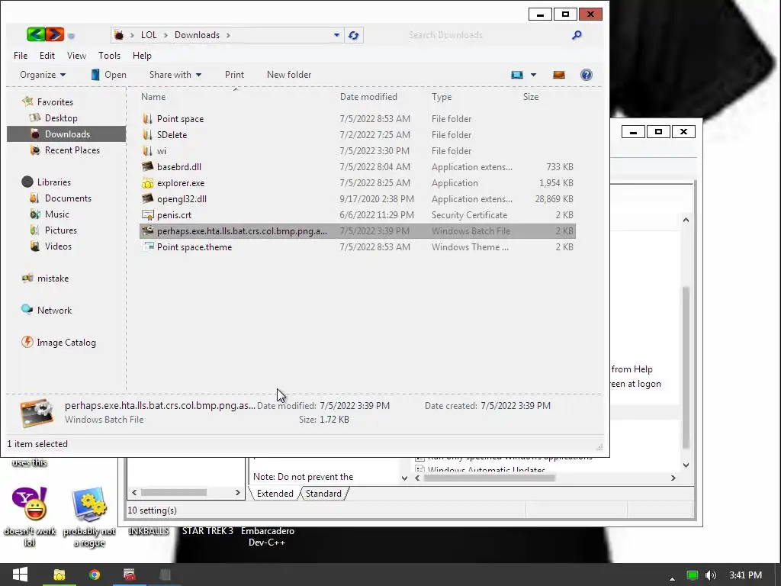The image size is (781, 586).
Task: Select the explorer.exe application icon
Action: [x=147, y=183]
